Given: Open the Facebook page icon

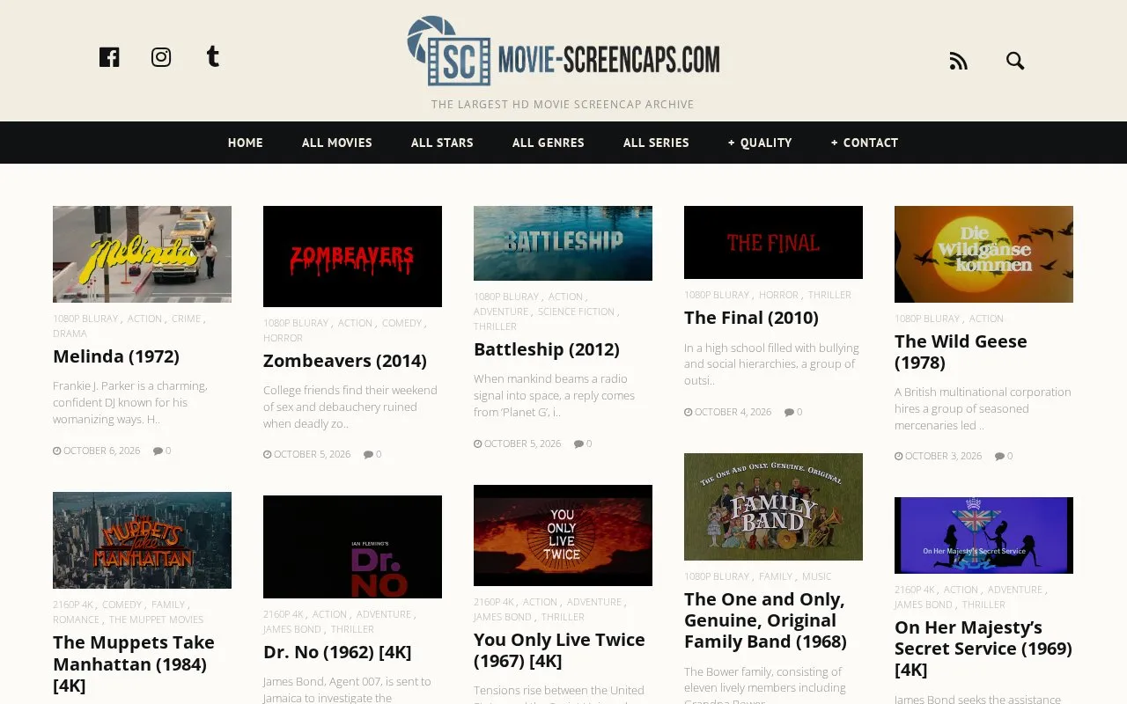Looking at the screenshot, I should click(109, 57).
